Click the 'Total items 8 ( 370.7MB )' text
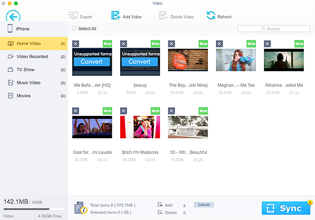The width and height of the screenshot is (315, 220). coord(112,205)
